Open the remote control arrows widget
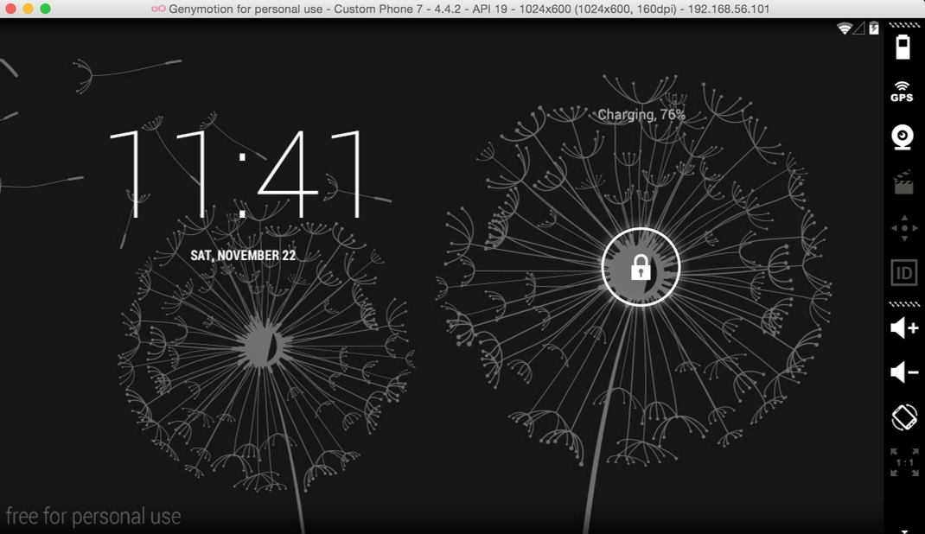This screenshot has width=925, height=534. (x=904, y=228)
